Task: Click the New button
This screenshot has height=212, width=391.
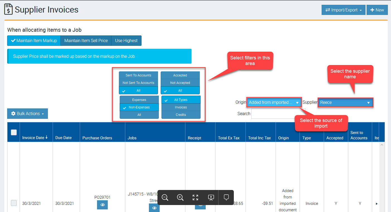Action: click(377, 10)
